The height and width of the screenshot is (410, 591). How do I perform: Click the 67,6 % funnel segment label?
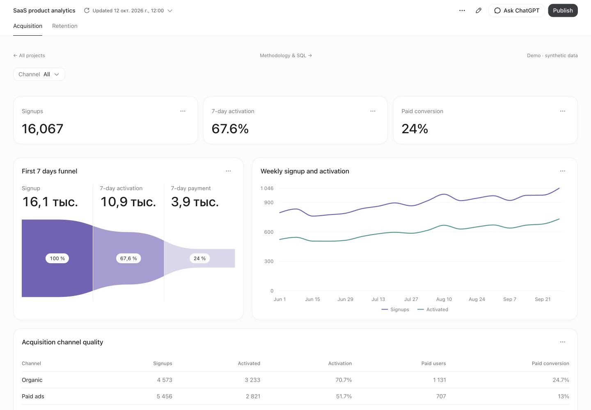(128, 258)
